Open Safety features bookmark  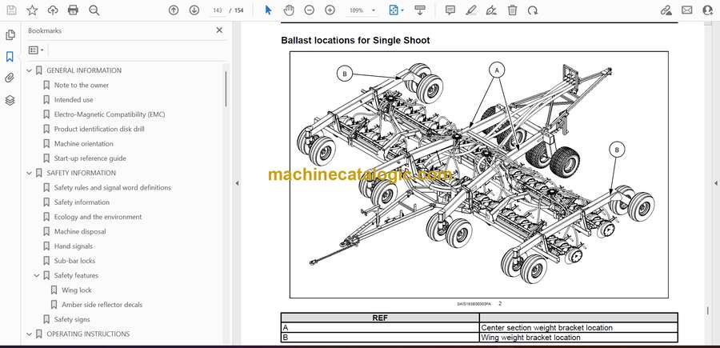[x=76, y=275]
